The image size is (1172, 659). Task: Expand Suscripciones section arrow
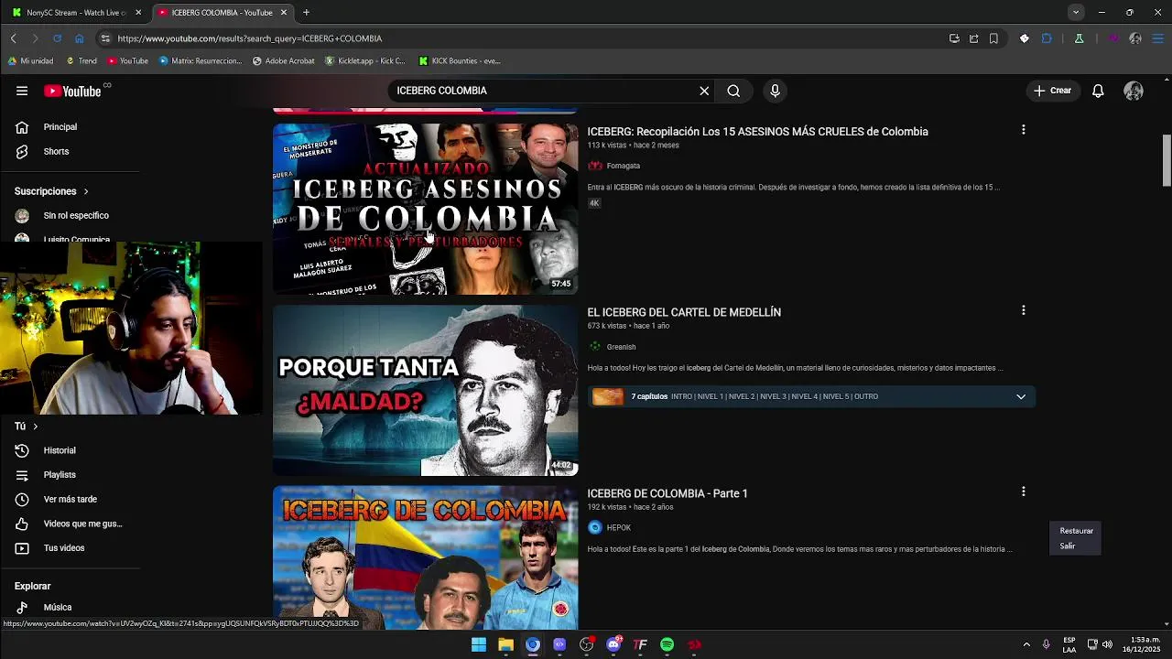point(86,191)
